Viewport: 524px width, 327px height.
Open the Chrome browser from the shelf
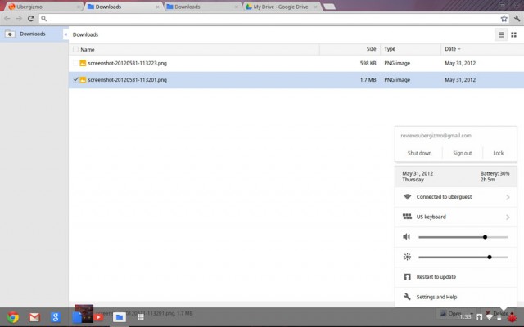13,317
